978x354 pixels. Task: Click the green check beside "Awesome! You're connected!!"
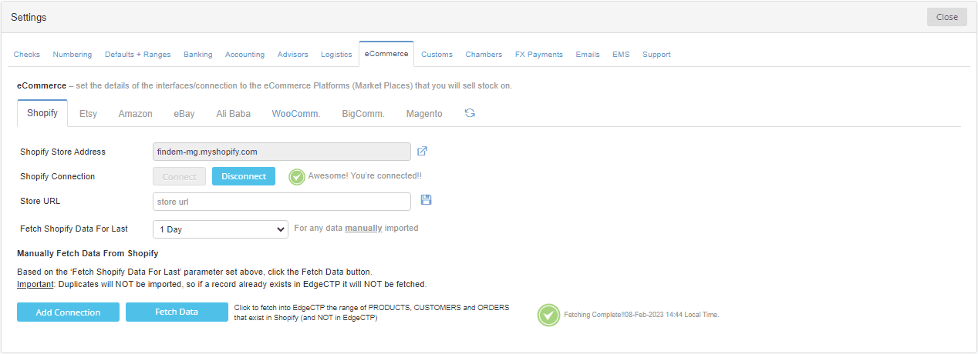[x=297, y=176]
